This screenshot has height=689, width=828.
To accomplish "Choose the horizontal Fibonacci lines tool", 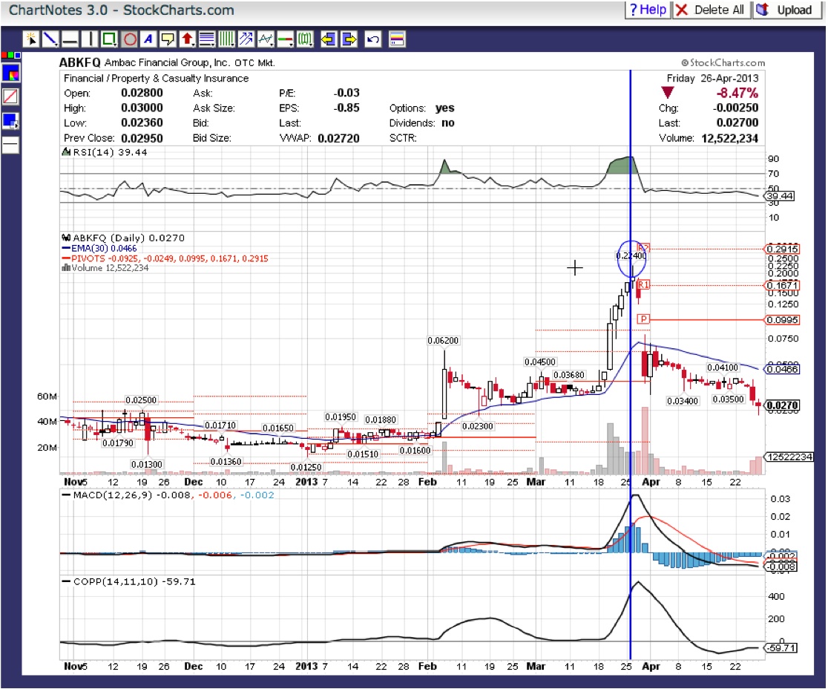I will (206, 39).
